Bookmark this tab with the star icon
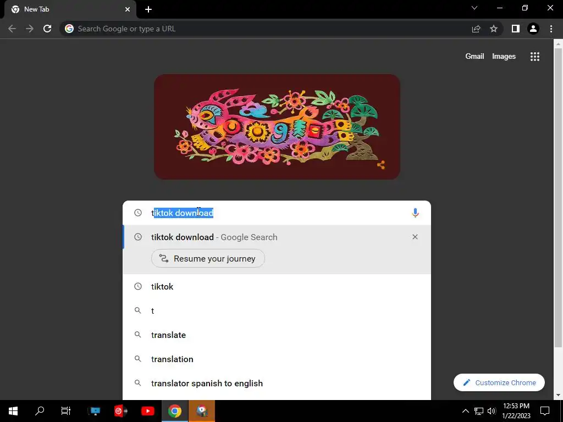The image size is (563, 422). [494, 29]
